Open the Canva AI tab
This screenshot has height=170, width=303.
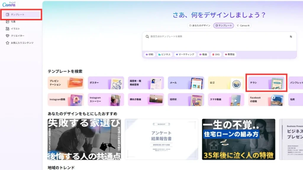click(243, 25)
